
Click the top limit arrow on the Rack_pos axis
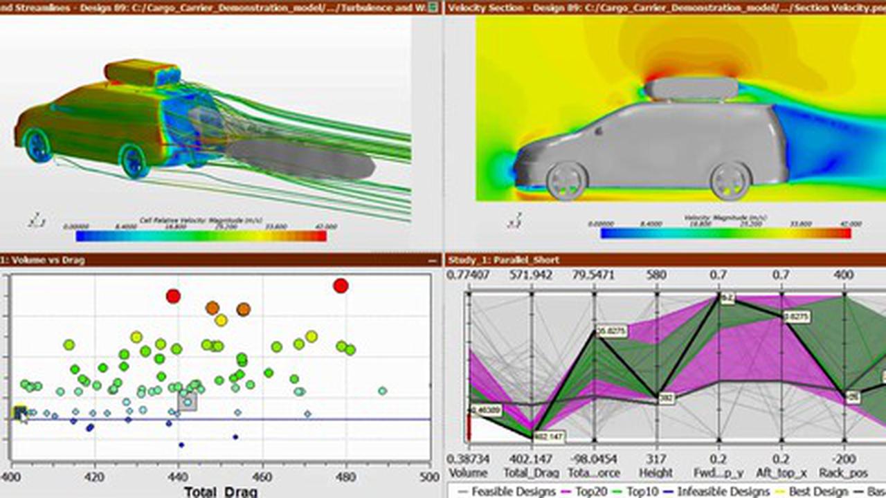click(x=844, y=294)
